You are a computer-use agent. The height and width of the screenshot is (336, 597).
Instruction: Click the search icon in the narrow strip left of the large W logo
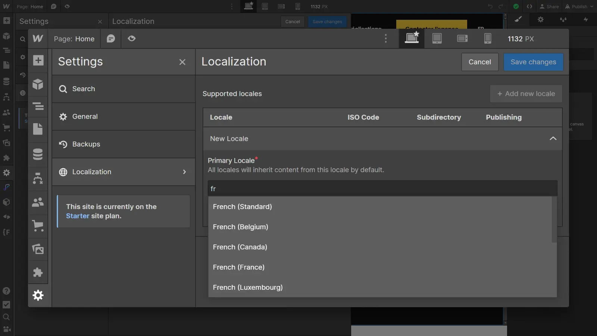(x=23, y=39)
